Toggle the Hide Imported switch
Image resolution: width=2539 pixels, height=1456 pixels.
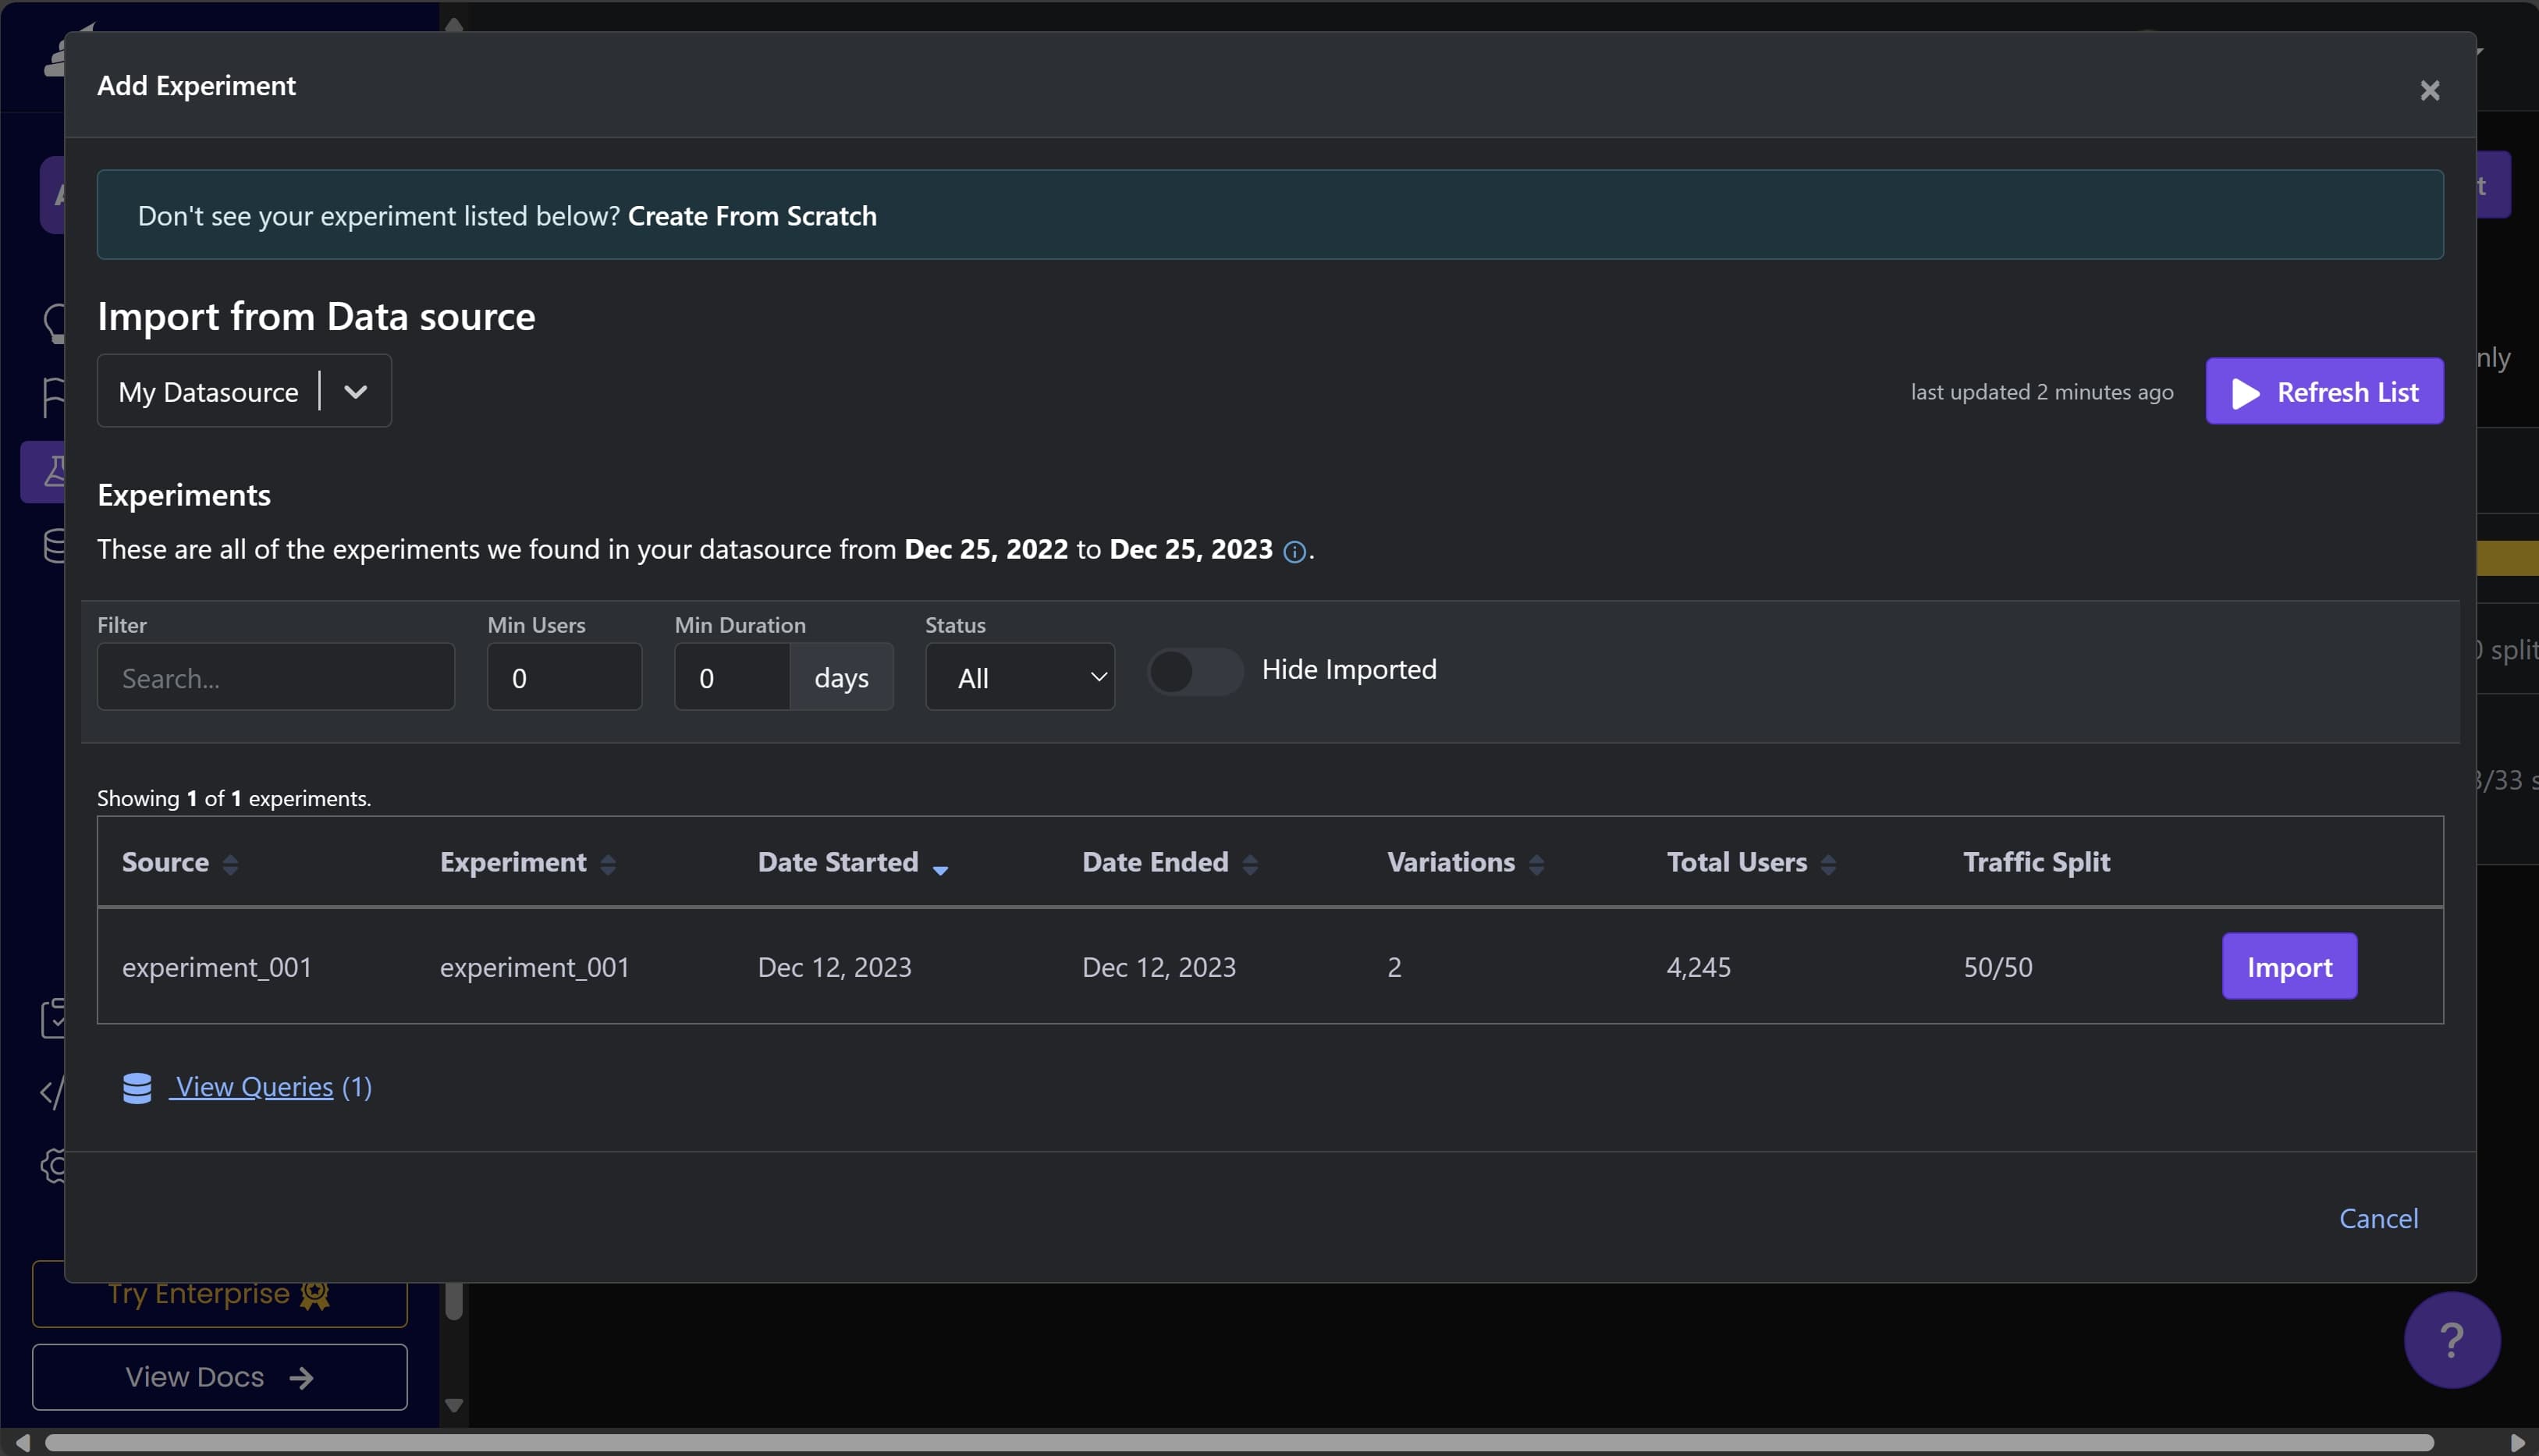pyautogui.click(x=1194, y=671)
